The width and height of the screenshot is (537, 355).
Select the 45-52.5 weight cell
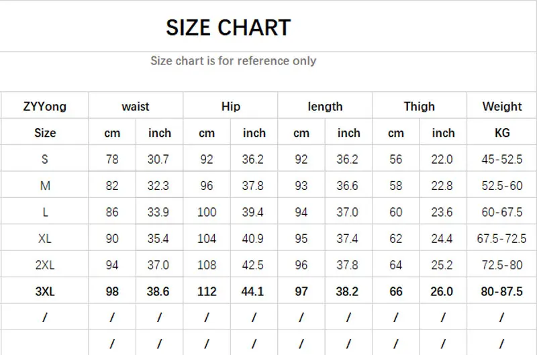click(x=502, y=159)
